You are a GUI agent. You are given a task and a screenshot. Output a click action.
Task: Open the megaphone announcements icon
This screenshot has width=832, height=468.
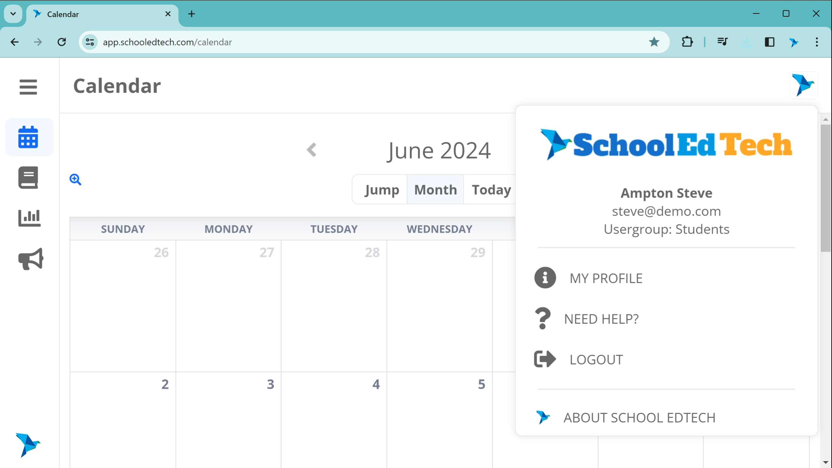tap(31, 259)
